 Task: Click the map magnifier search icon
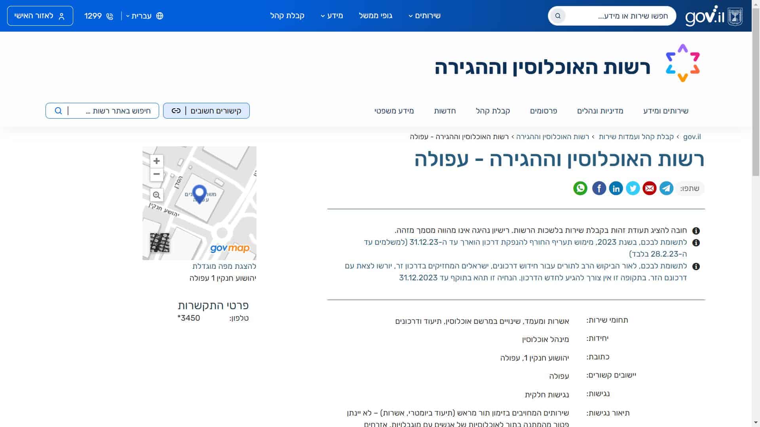tap(157, 195)
